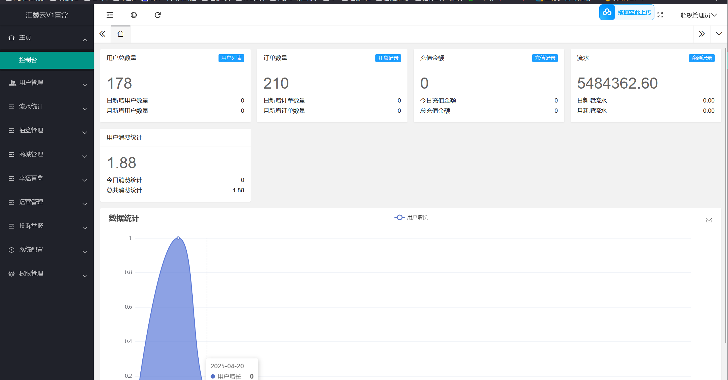Download chart image via save icon
The image size is (728, 380).
[709, 219]
